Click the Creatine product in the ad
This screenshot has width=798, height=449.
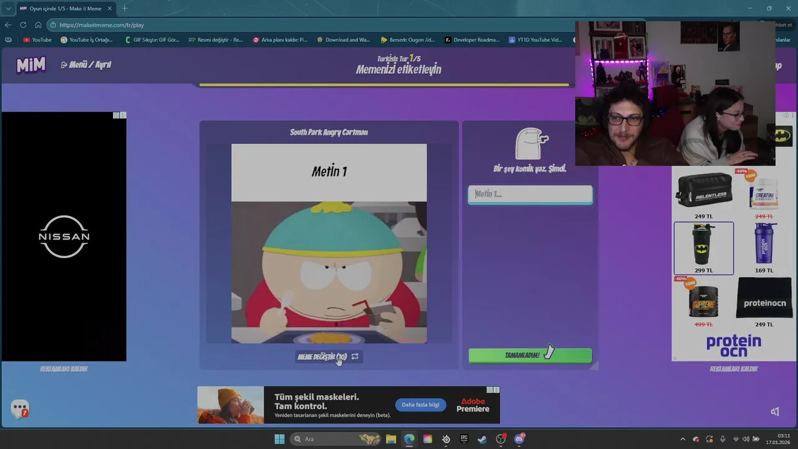764,195
